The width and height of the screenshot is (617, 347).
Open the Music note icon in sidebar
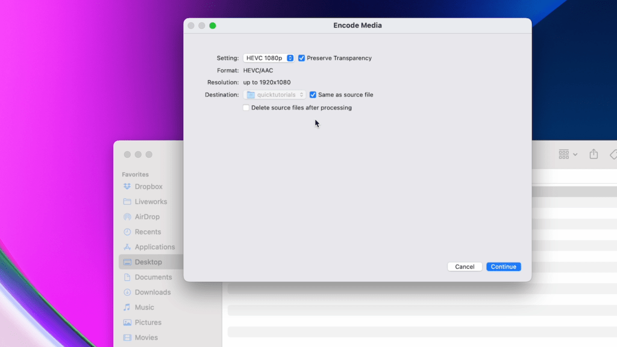click(127, 307)
